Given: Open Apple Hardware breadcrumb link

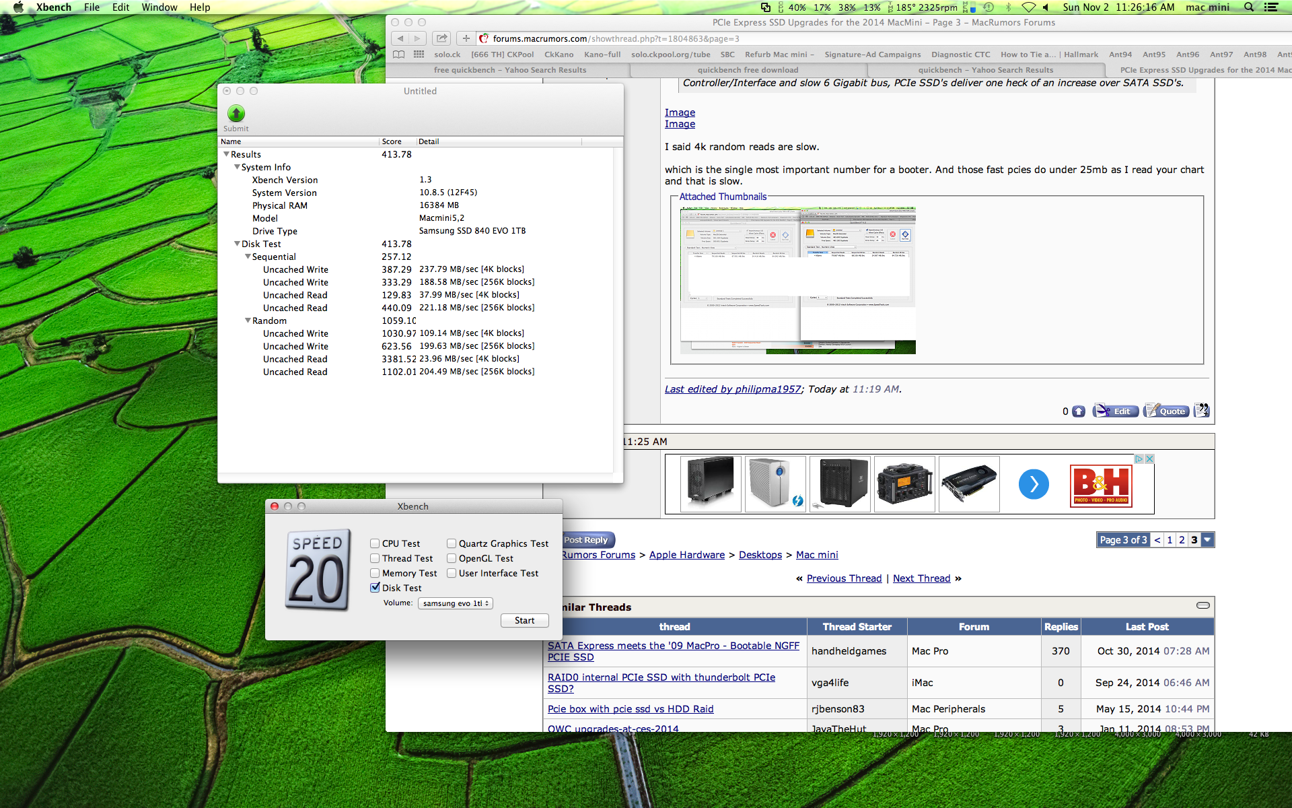Looking at the screenshot, I should [x=687, y=555].
